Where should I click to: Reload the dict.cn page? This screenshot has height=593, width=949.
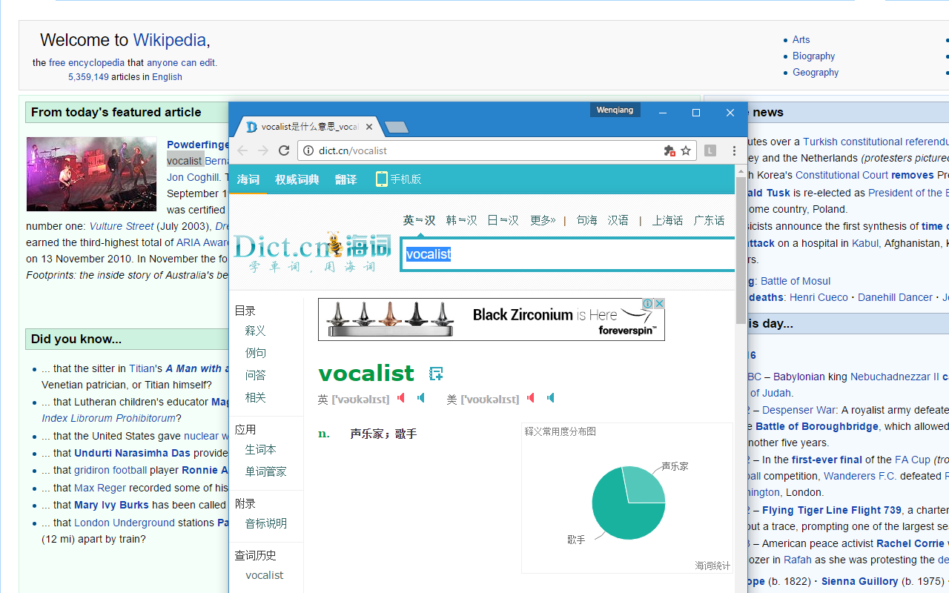click(x=284, y=150)
